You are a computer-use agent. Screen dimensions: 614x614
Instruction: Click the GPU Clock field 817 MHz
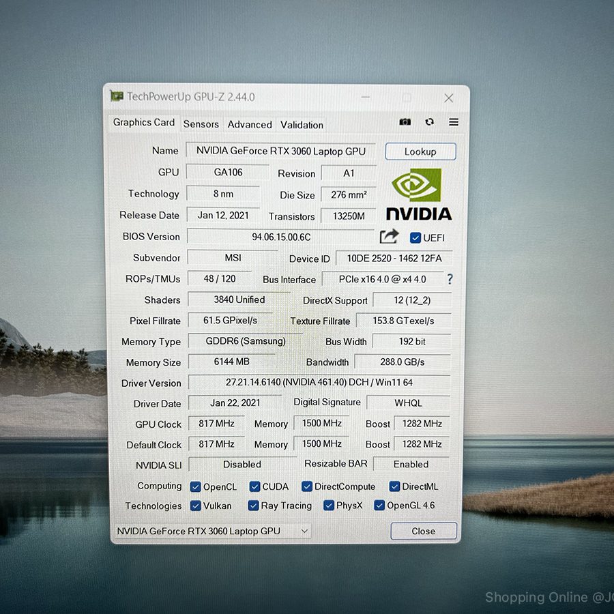(216, 423)
